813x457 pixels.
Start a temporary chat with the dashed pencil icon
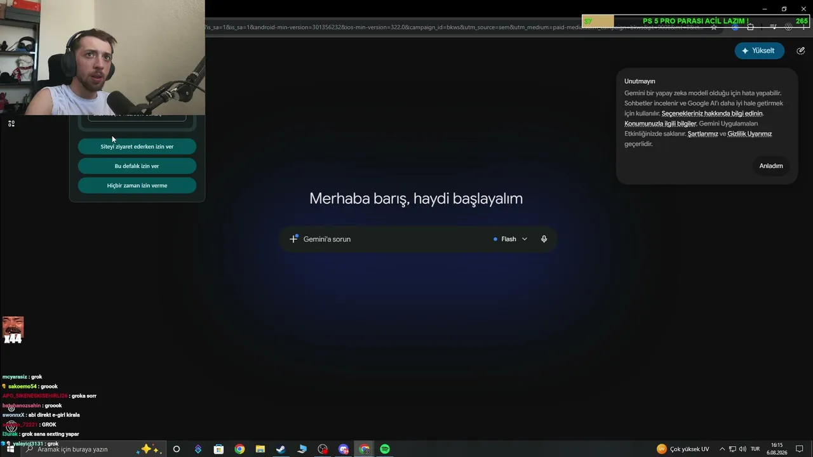pos(800,51)
